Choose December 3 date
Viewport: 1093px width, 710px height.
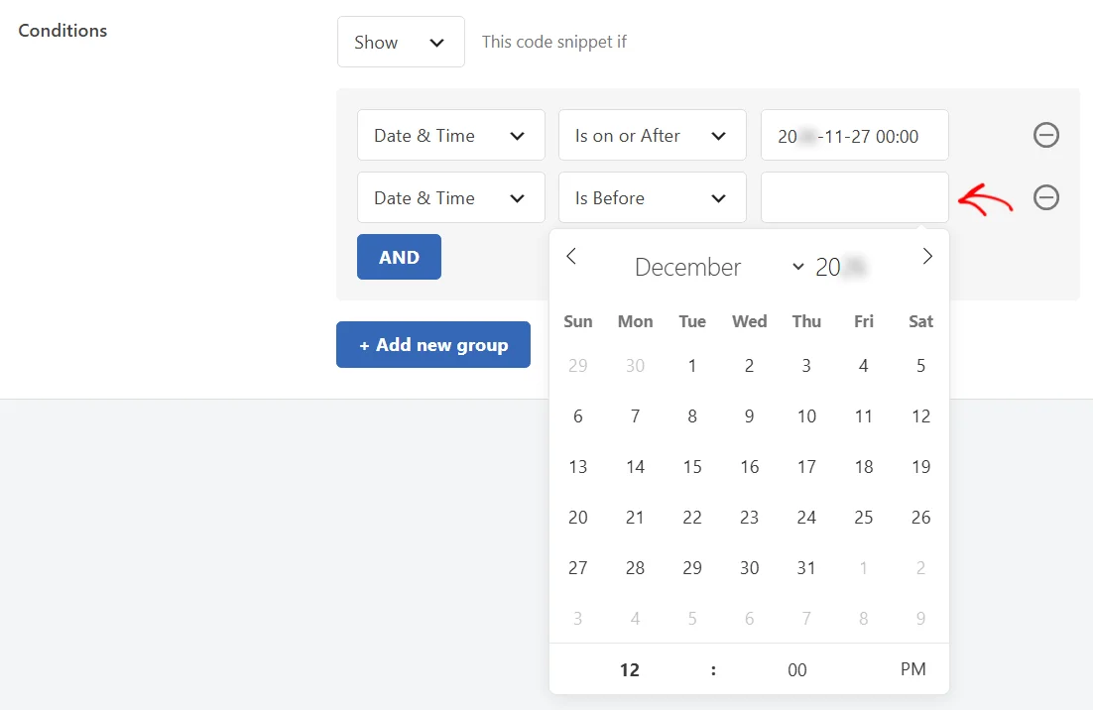coord(806,366)
